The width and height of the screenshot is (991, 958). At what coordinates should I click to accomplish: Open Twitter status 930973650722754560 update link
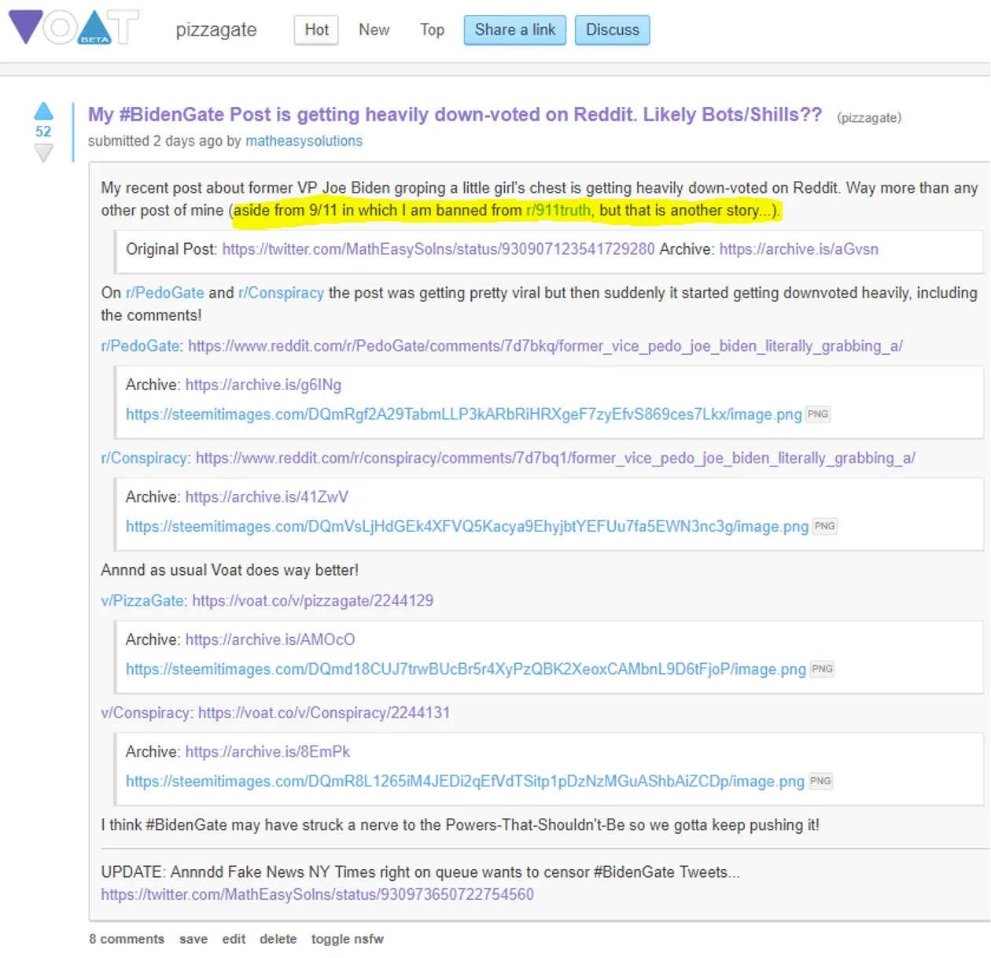coord(317,894)
